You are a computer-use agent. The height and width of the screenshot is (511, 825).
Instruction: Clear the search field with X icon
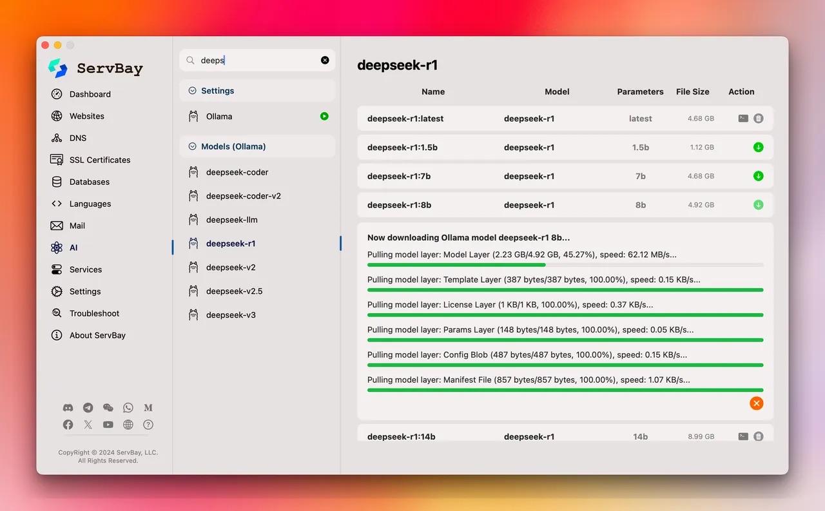coord(325,60)
